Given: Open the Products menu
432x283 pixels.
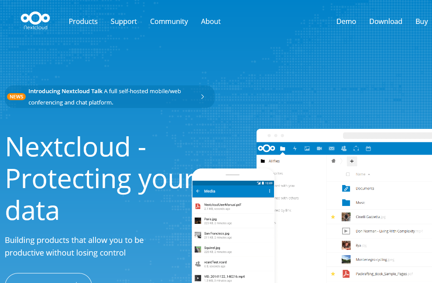Looking at the screenshot, I should [x=83, y=21].
